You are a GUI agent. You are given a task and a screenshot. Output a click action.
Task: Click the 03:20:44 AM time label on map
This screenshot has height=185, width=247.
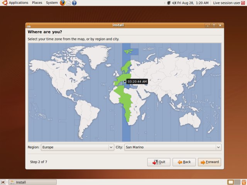[x=137, y=81]
